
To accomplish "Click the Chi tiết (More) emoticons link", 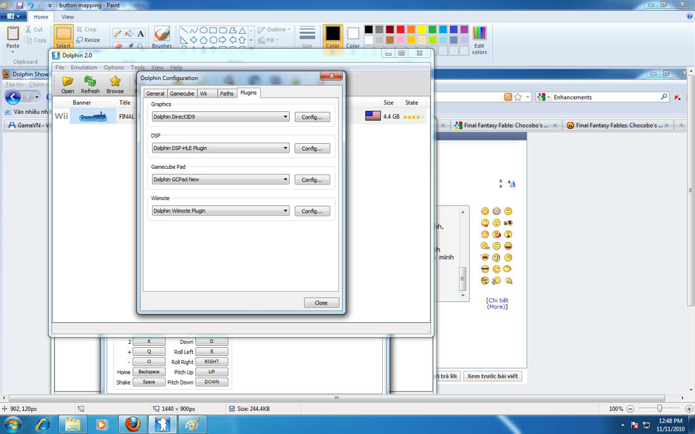I will tap(497, 303).
